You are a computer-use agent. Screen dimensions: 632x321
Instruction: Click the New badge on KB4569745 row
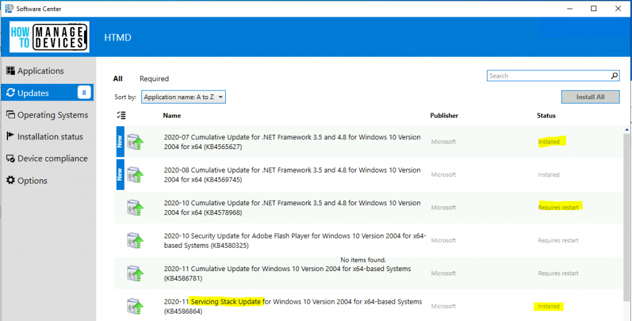pos(120,174)
